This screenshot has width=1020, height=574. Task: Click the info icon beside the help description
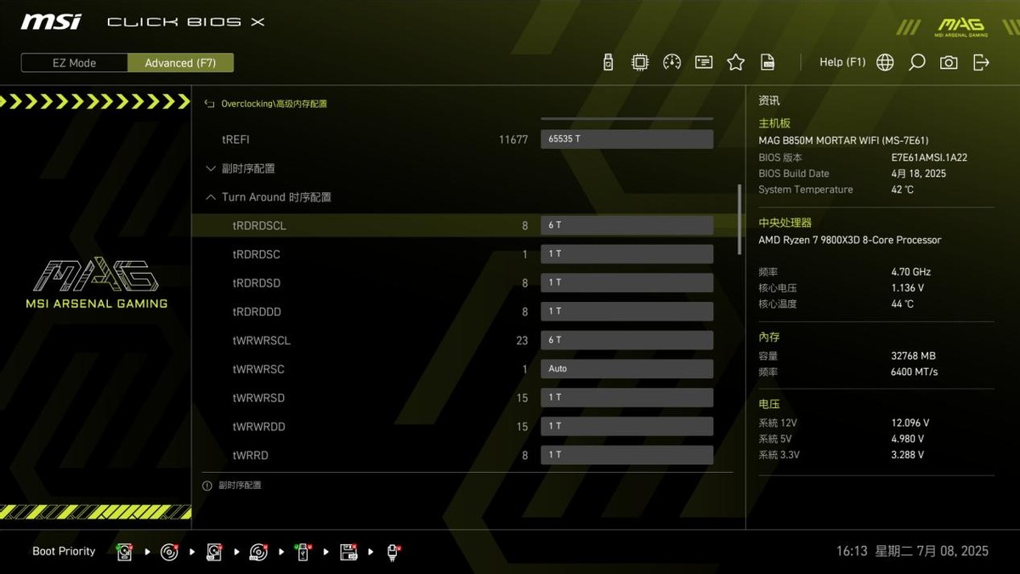pos(207,486)
